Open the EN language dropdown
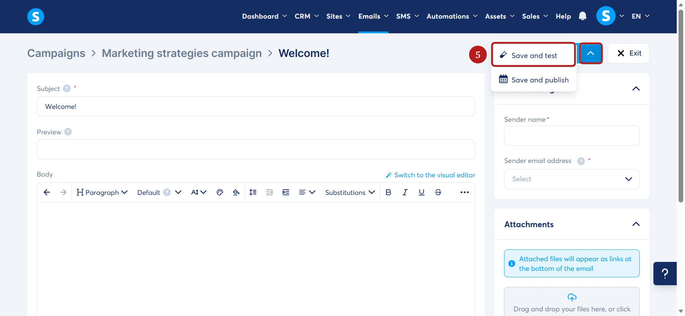 (x=640, y=16)
